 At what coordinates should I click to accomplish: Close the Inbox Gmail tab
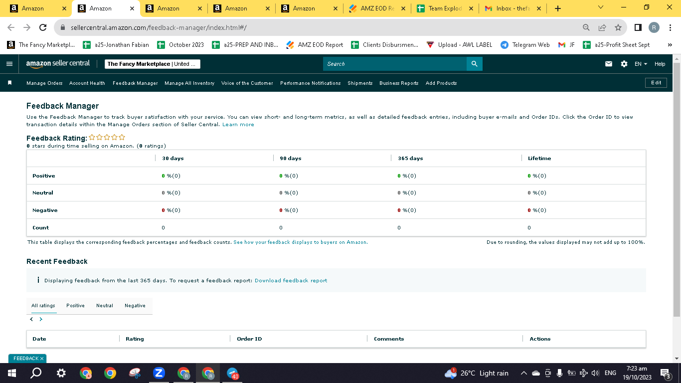coord(539,8)
